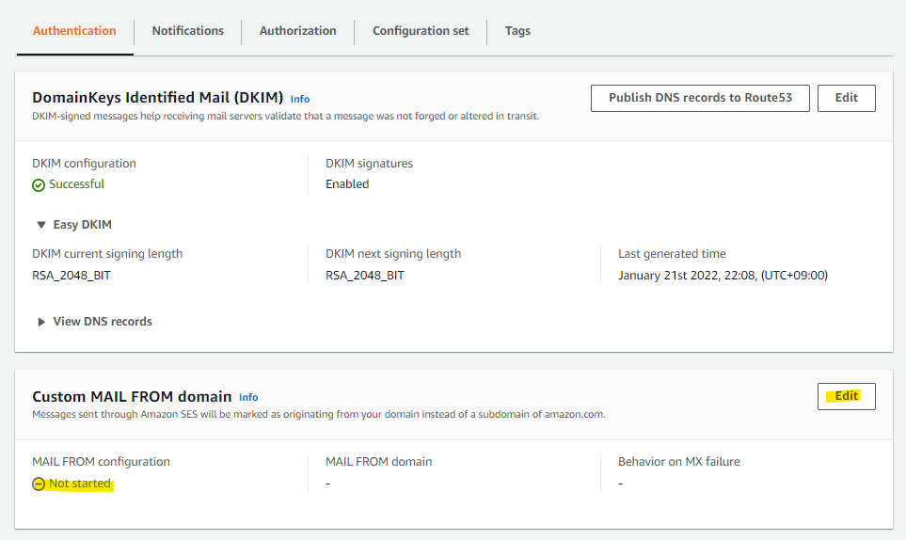Open Info link beside DKIM heading

[x=300, y=99]
